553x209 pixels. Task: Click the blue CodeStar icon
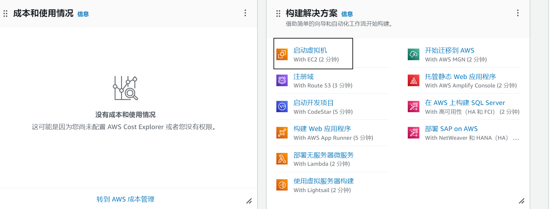click(x=282, y=107)
